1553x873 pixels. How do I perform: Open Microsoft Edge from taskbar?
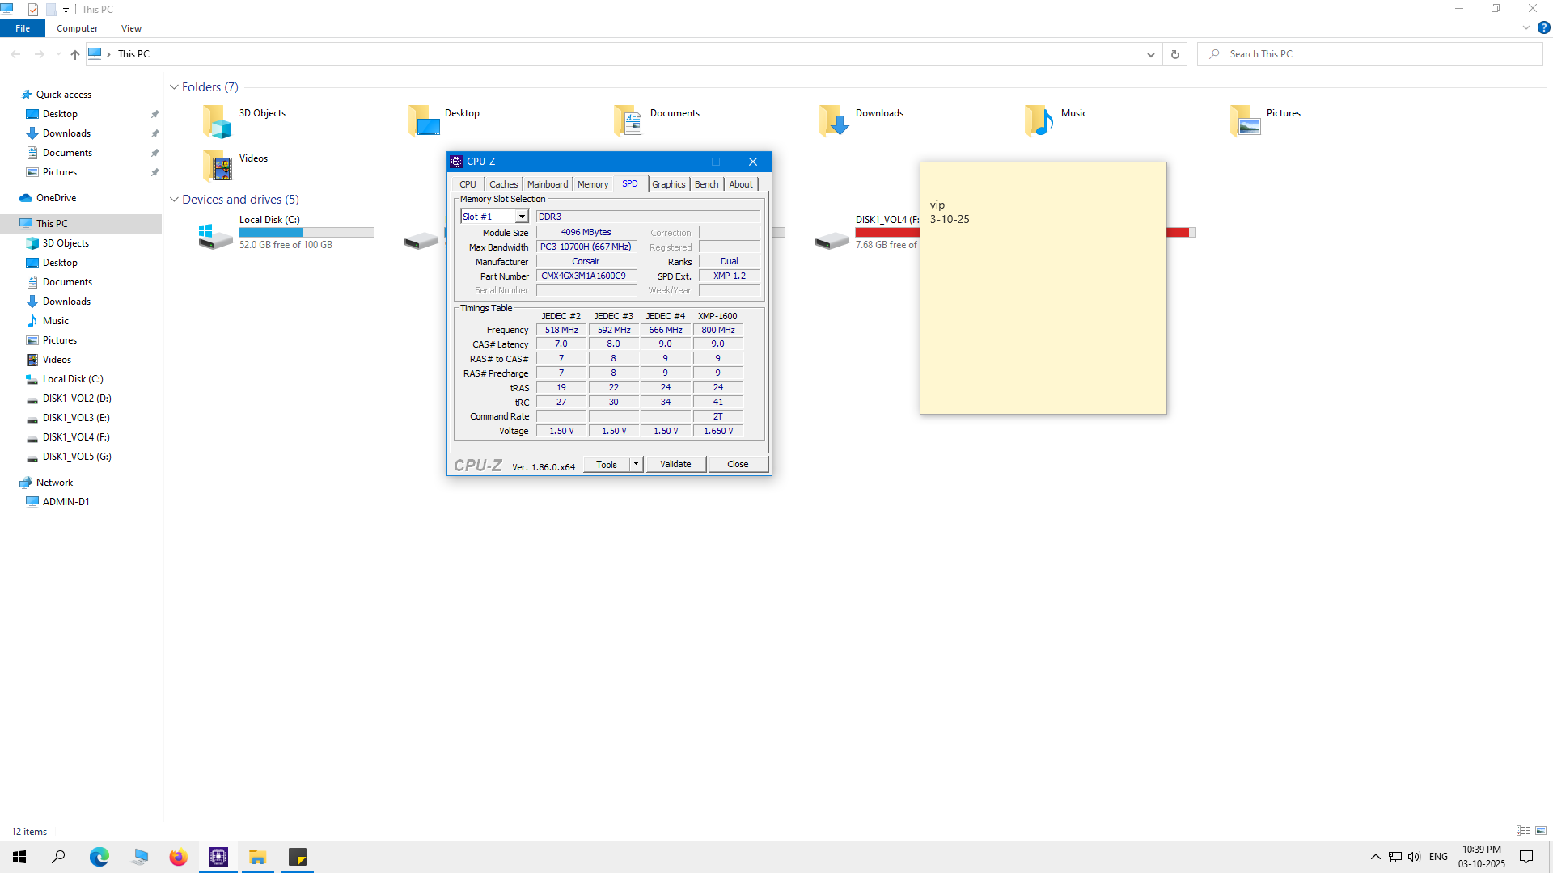pos(99,857)
